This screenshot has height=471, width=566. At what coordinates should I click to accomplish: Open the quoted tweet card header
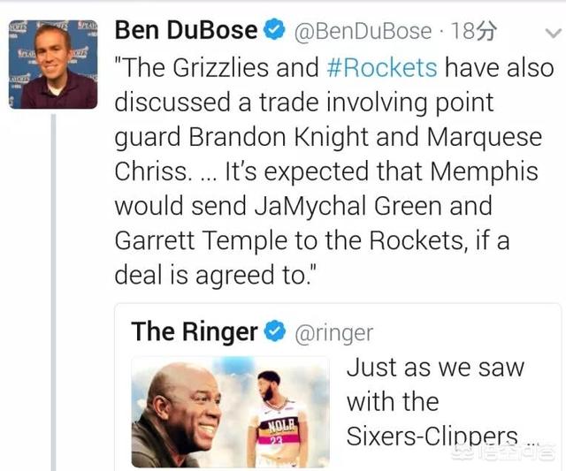(x=252, y=331)
